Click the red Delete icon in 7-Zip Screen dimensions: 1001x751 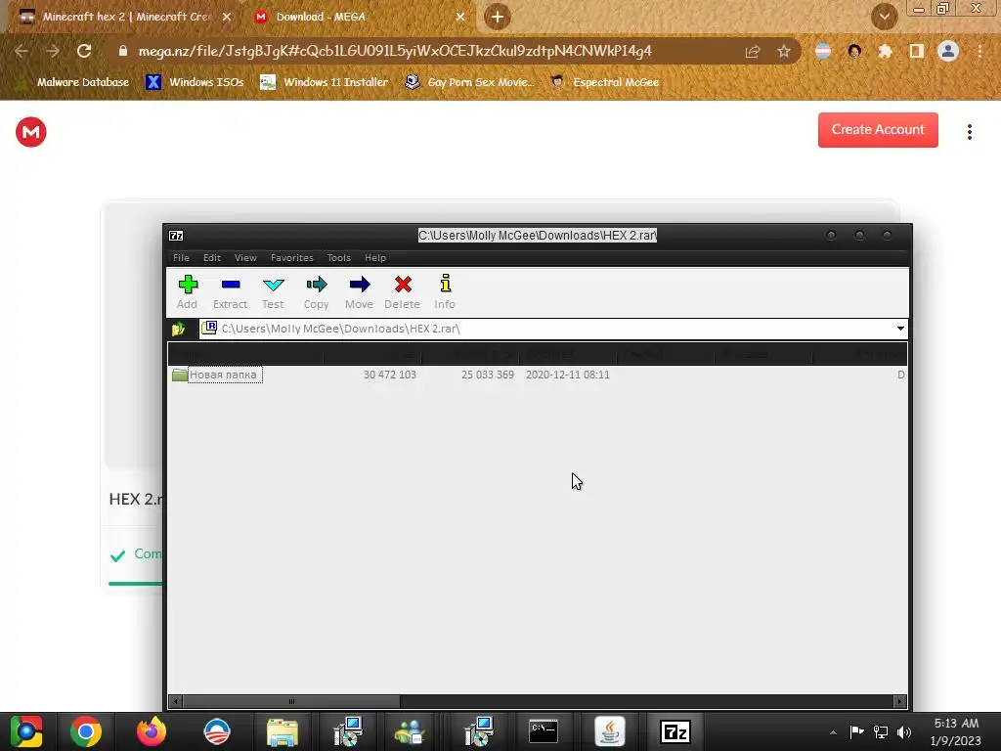tap(402, 291)
